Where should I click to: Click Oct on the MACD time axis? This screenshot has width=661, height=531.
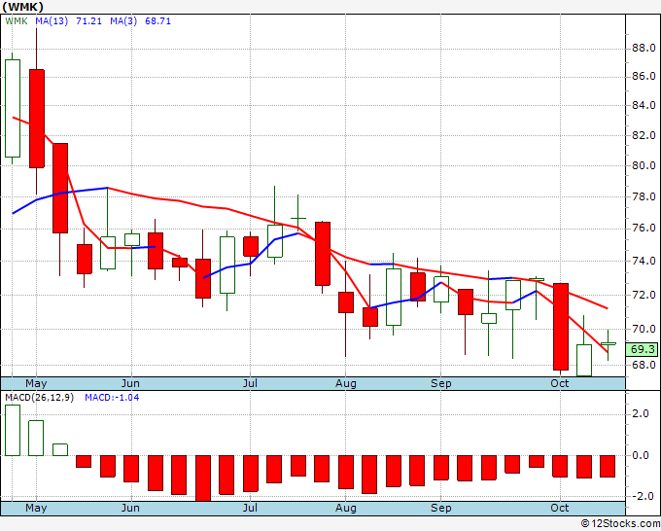pyautogui.click(x=560, y=508)
